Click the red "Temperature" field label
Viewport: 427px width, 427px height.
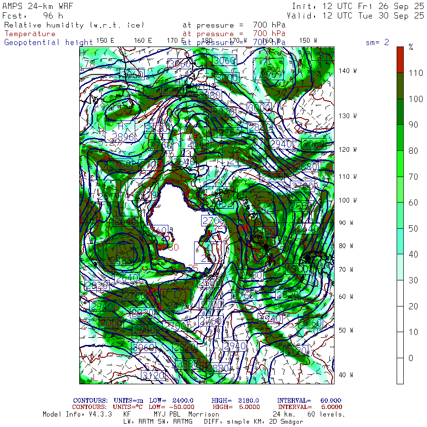(x=30, y=34)
